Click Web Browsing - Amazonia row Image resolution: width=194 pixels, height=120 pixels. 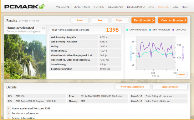pos(85,42)
